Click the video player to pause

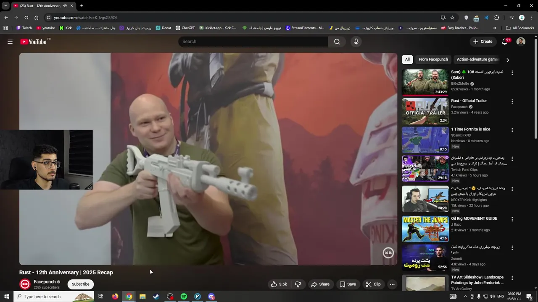click(208, 159)
